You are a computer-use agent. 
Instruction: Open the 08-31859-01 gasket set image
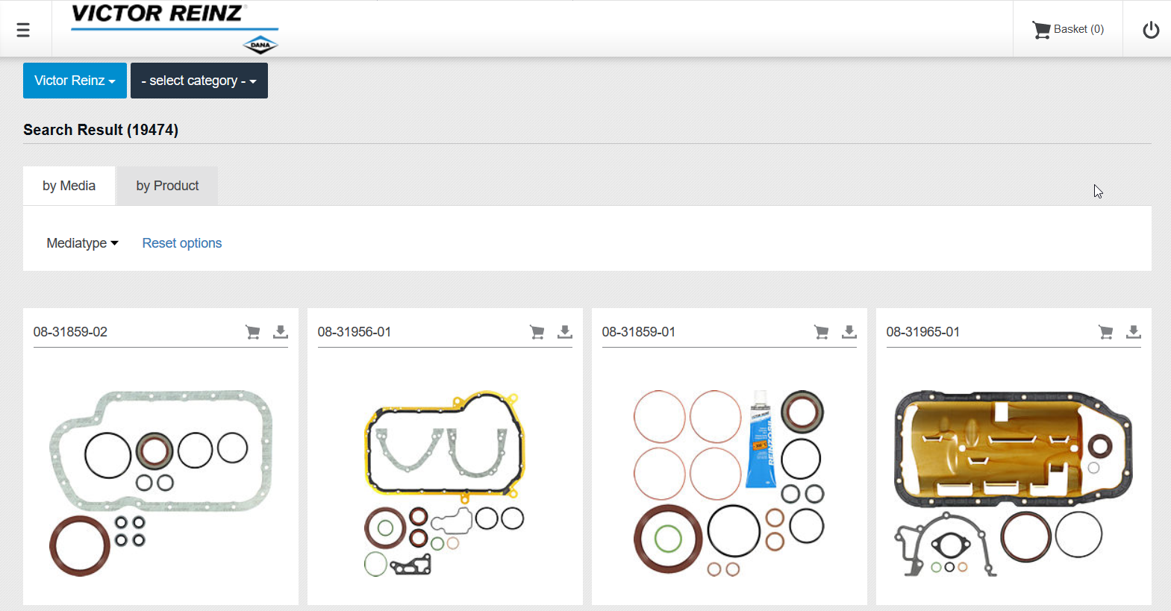[729, 483]
